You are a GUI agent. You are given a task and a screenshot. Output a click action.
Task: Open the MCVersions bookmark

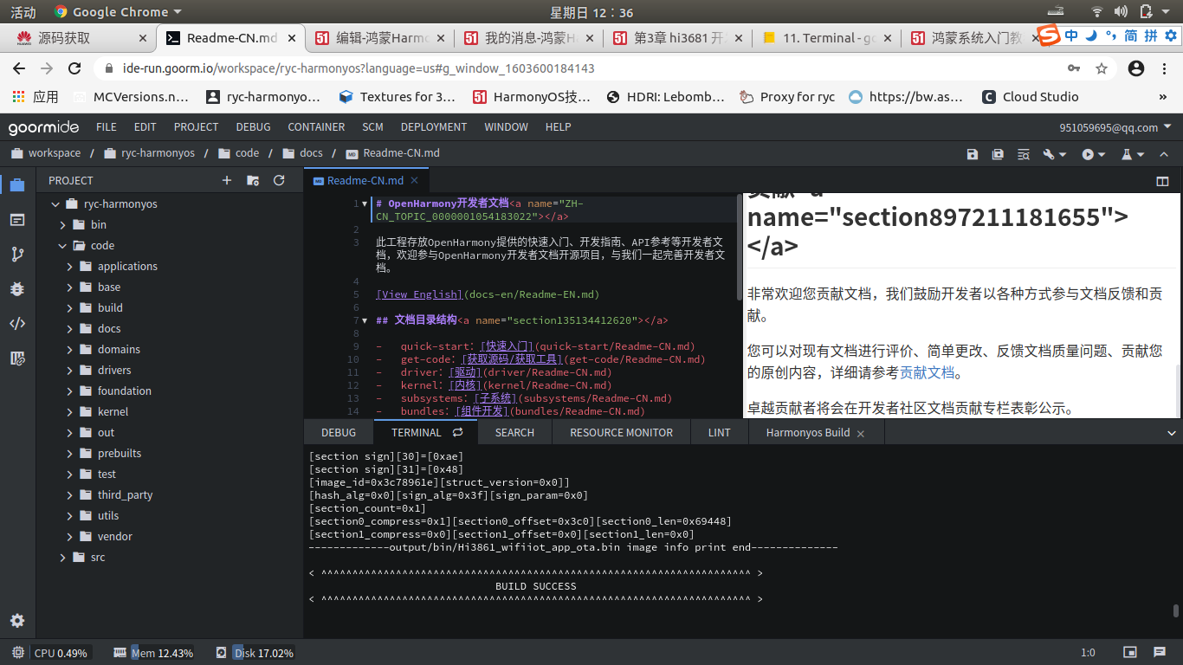click(130, 97)
